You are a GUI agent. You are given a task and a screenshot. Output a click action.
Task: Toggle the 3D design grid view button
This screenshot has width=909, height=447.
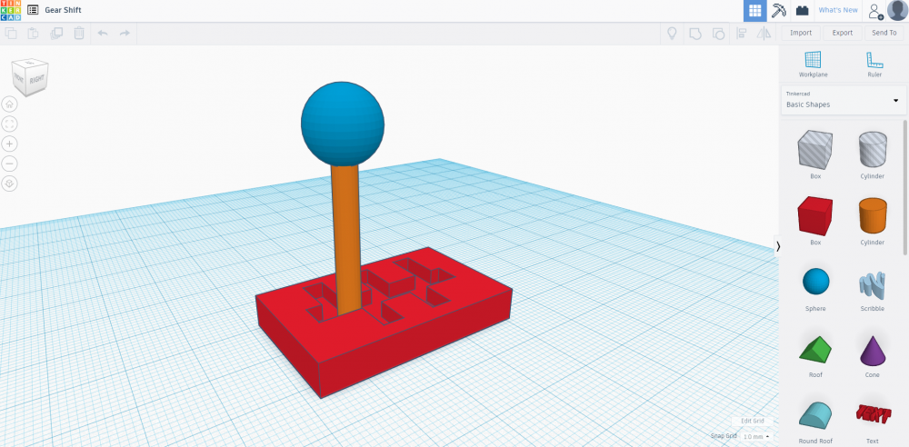(x=754, y=11)
